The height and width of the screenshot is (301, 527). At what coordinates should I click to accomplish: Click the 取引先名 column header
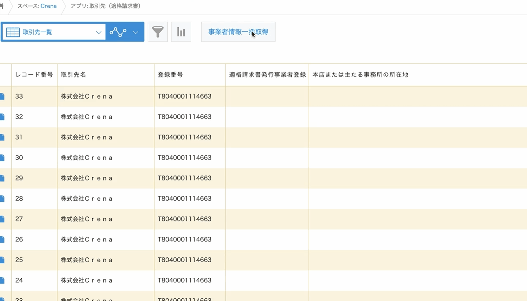point(73,75)
